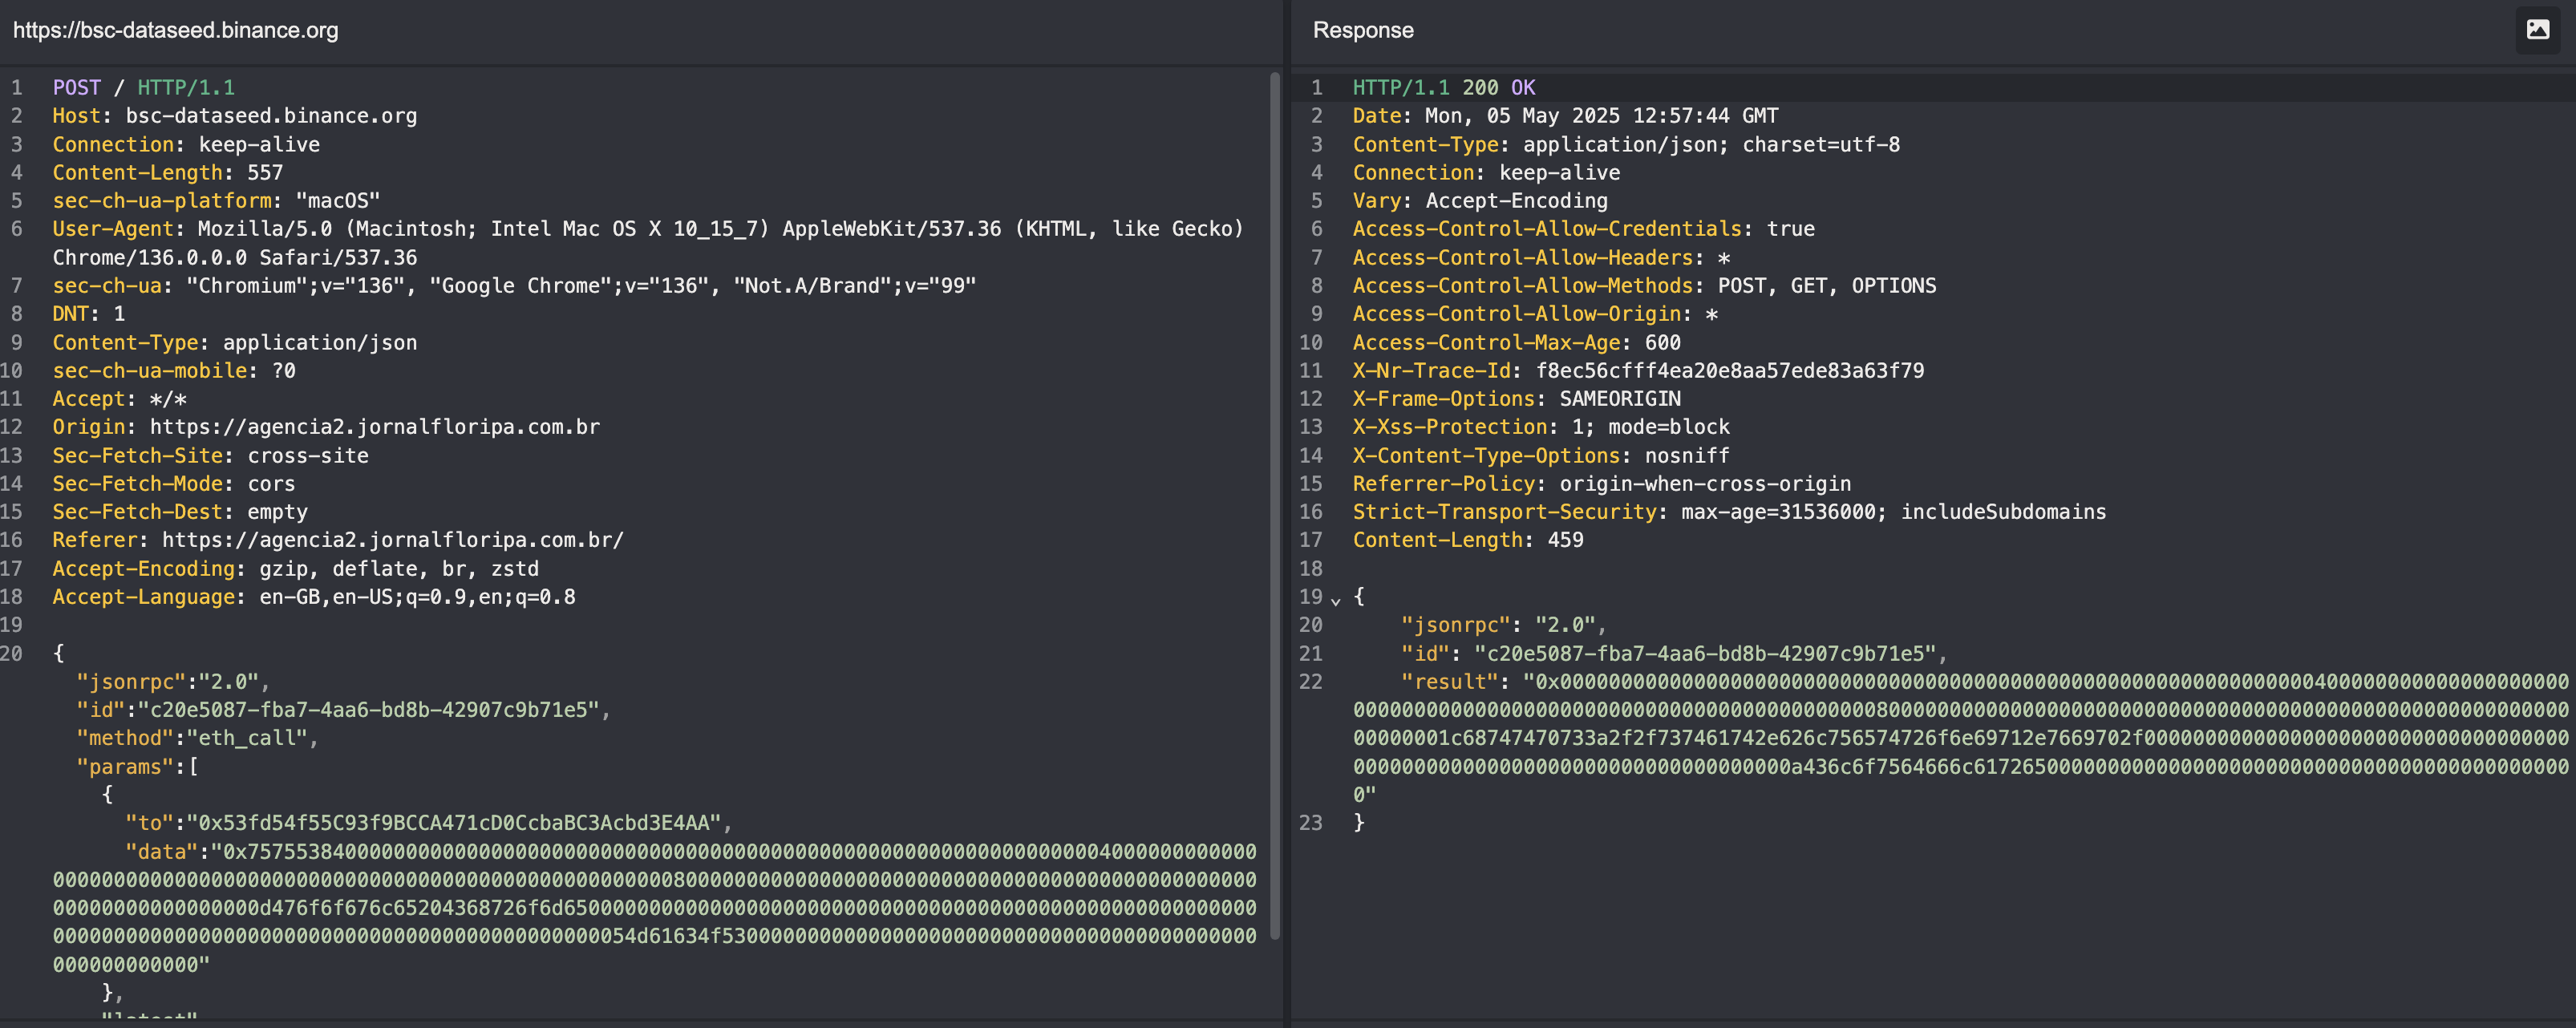
Task: Click Access-Control-Allow-Headers header
Action: (1541, 257)
